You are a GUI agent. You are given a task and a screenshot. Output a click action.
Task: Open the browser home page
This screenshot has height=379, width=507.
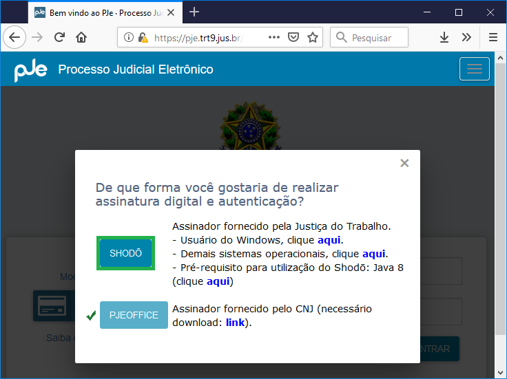81,37
